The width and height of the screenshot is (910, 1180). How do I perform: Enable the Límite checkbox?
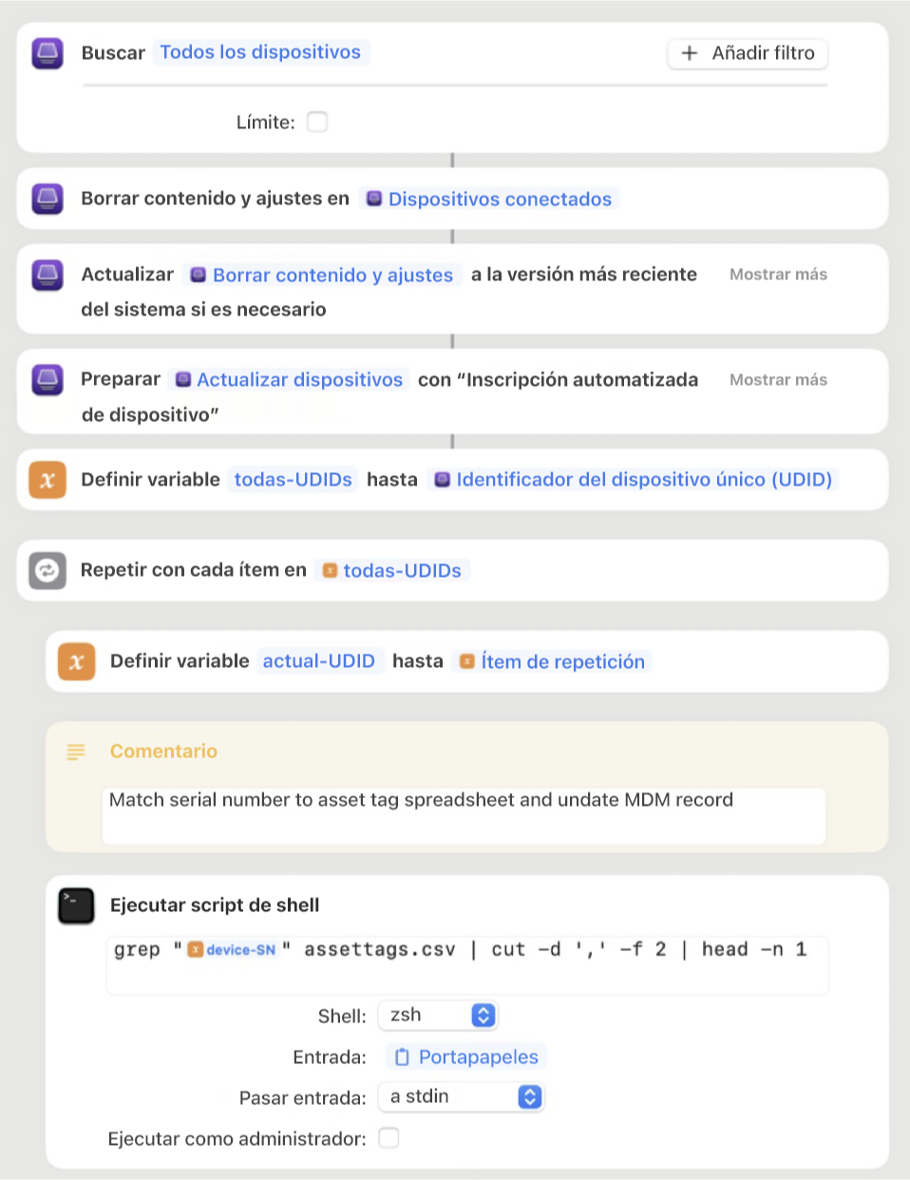[317, 122]
